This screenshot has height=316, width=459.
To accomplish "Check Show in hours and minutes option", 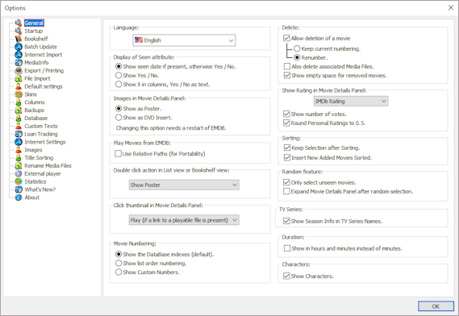I will pyautogui.click(x=287, y=248).
